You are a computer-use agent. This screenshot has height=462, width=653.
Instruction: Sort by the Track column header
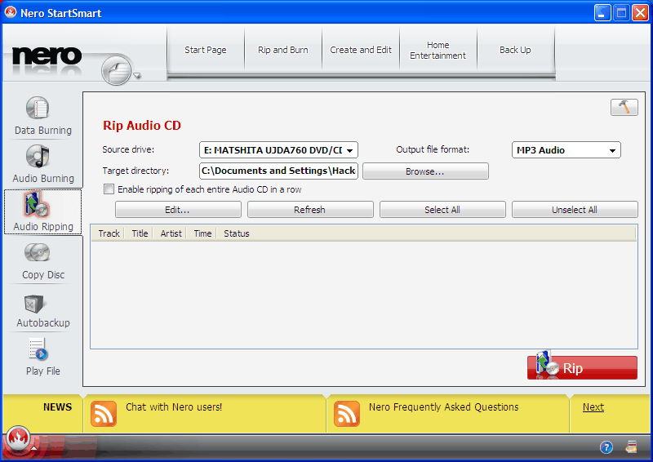[109, 233]
